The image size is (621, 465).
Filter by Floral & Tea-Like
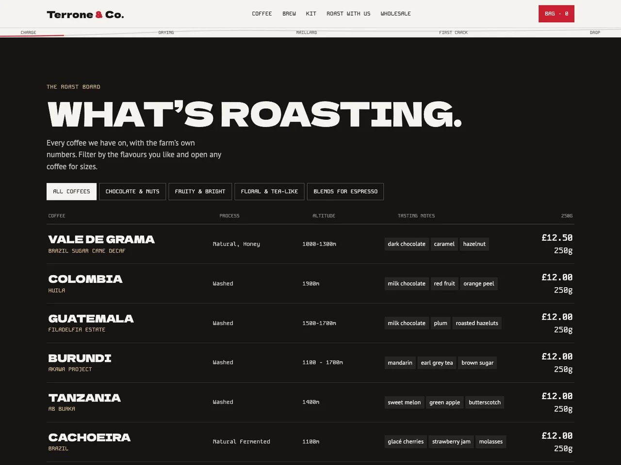[269, 191]
